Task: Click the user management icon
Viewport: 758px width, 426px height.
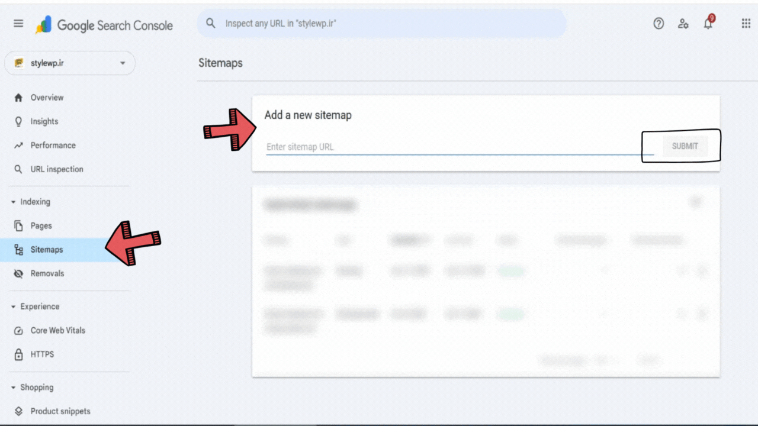Action: [x=683, y=23]
